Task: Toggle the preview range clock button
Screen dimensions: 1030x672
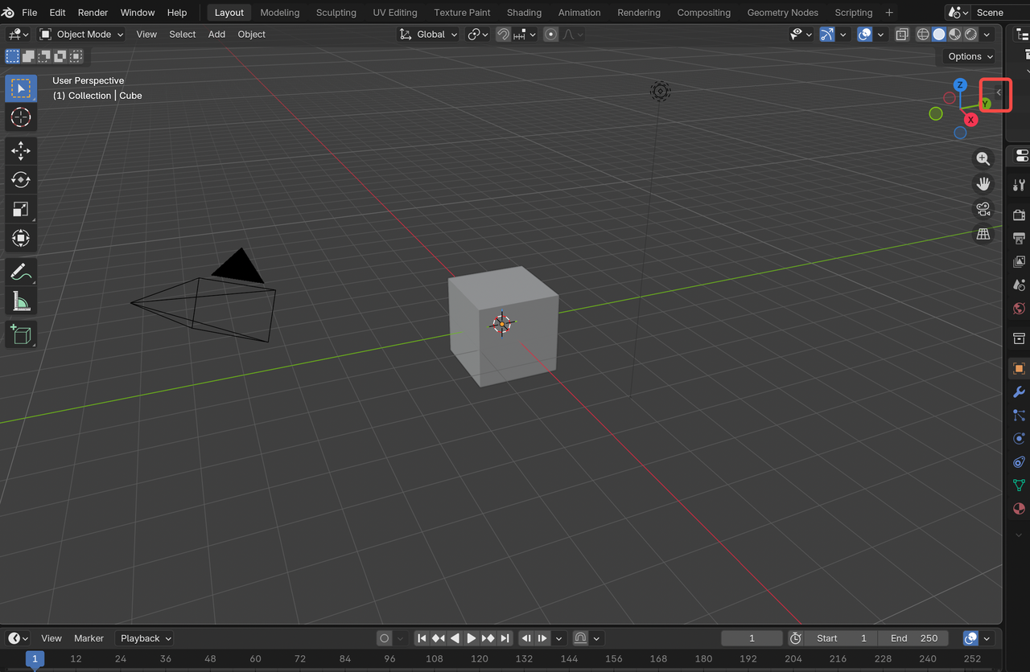Action: [796, 638]
